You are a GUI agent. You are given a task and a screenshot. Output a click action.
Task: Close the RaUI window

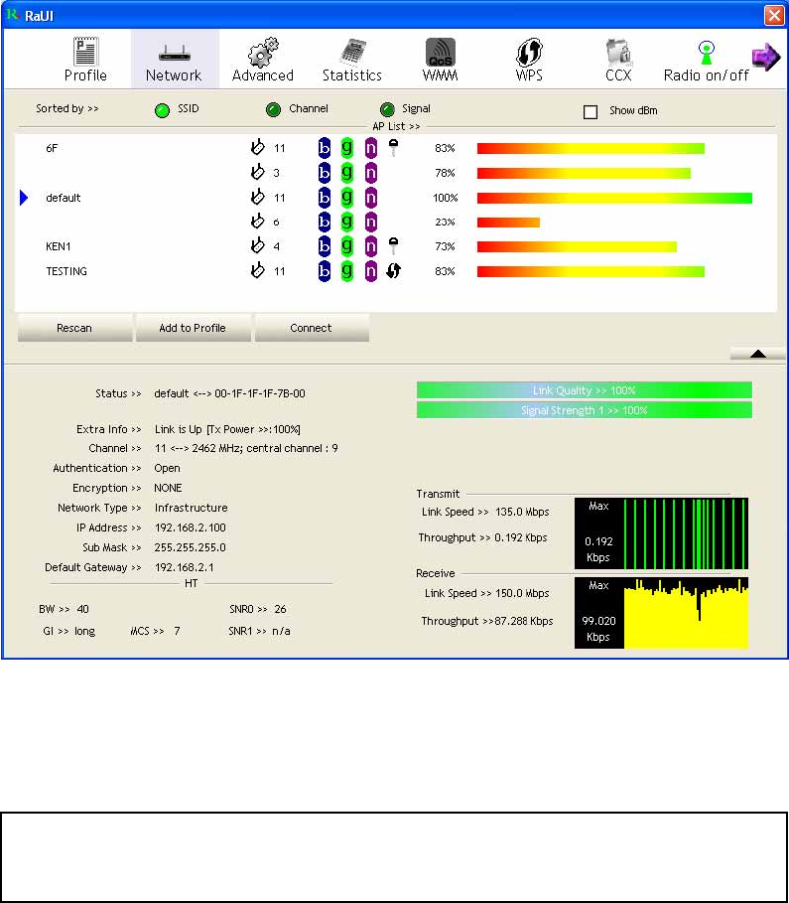[774, 16]
